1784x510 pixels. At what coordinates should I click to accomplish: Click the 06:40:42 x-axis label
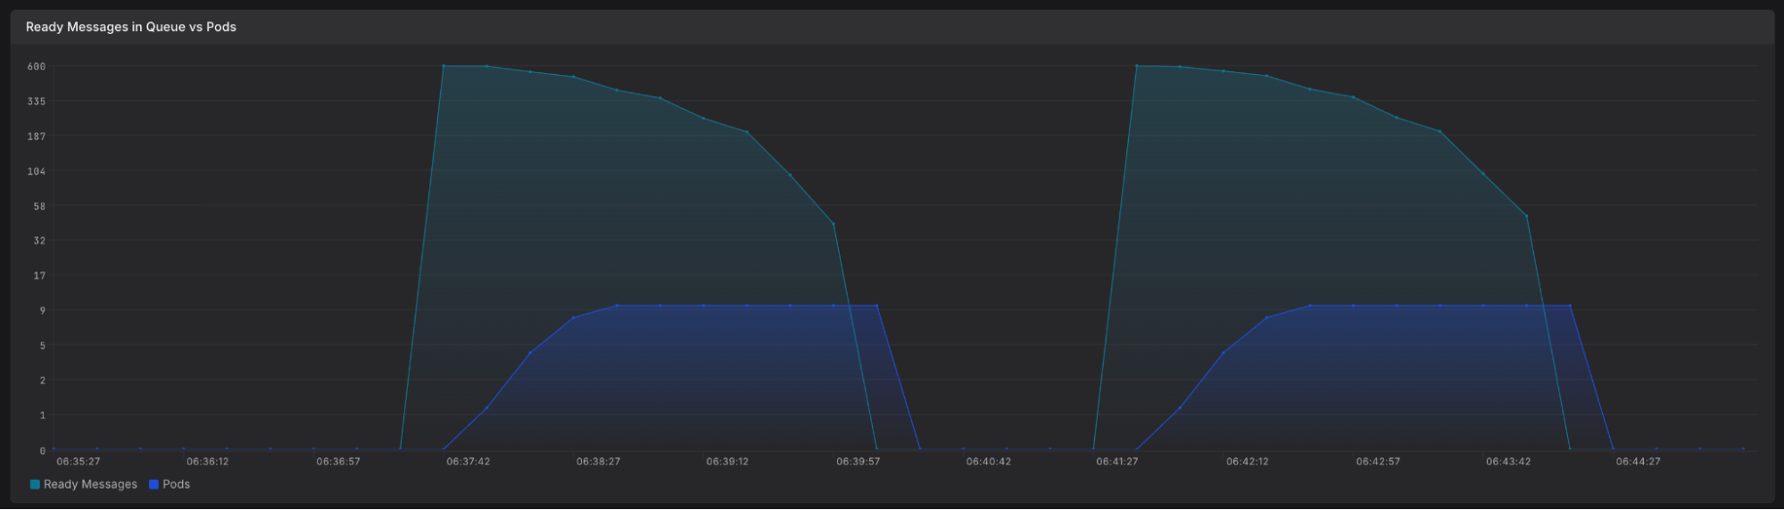[989, 462]
